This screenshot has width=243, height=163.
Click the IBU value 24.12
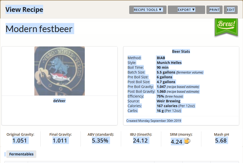pos(140,141)
